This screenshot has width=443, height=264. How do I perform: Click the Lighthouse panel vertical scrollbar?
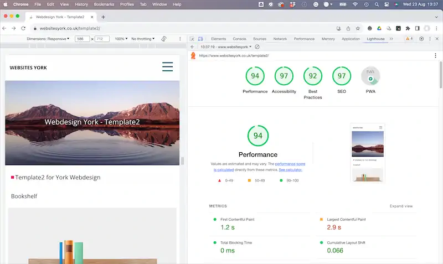(440, 75)
